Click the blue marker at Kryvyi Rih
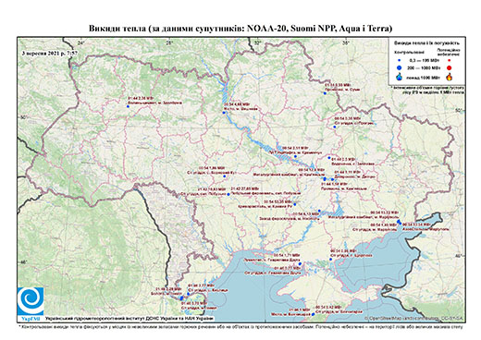Screen dimensions: 481x340 pyautogui.click(x=295, y=204)
